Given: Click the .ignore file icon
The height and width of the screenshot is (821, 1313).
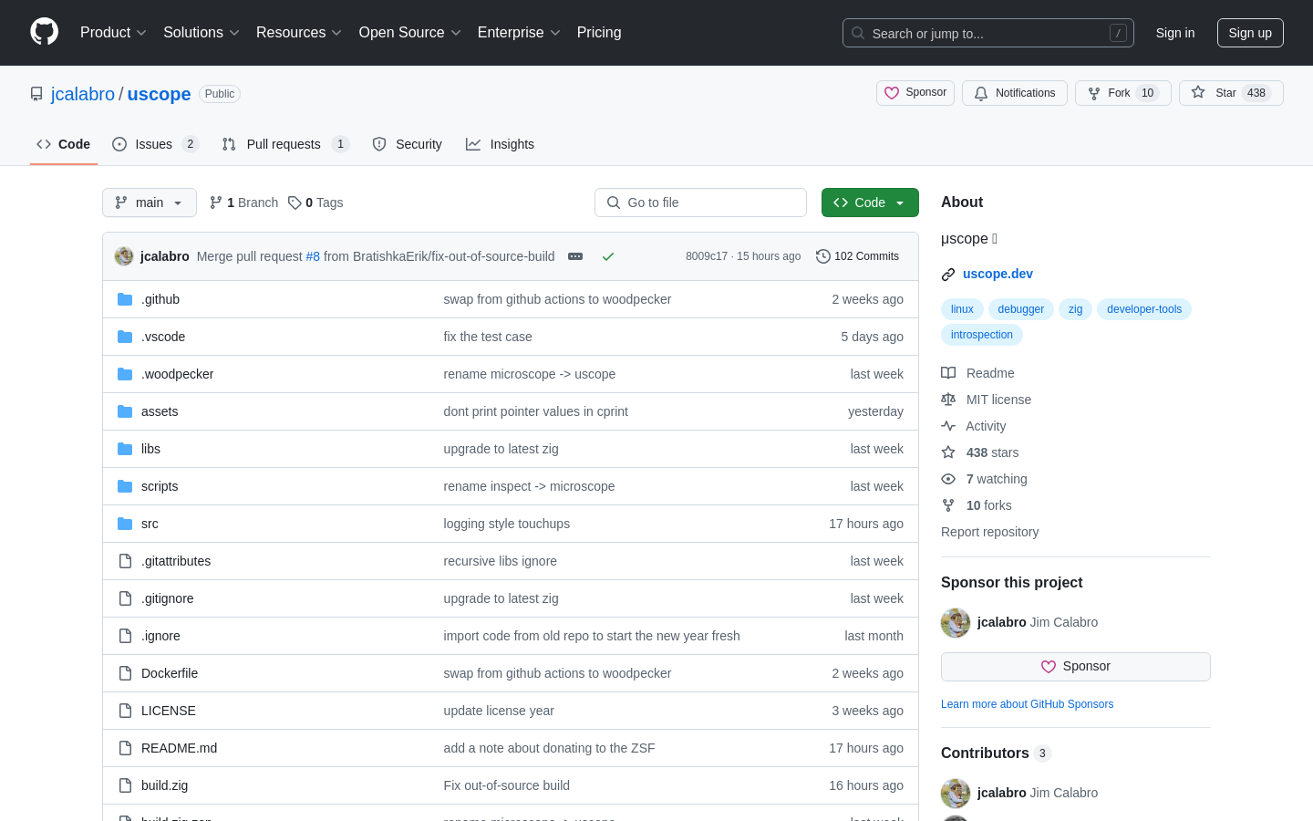Looking at the screenshot, I should 125,636.
